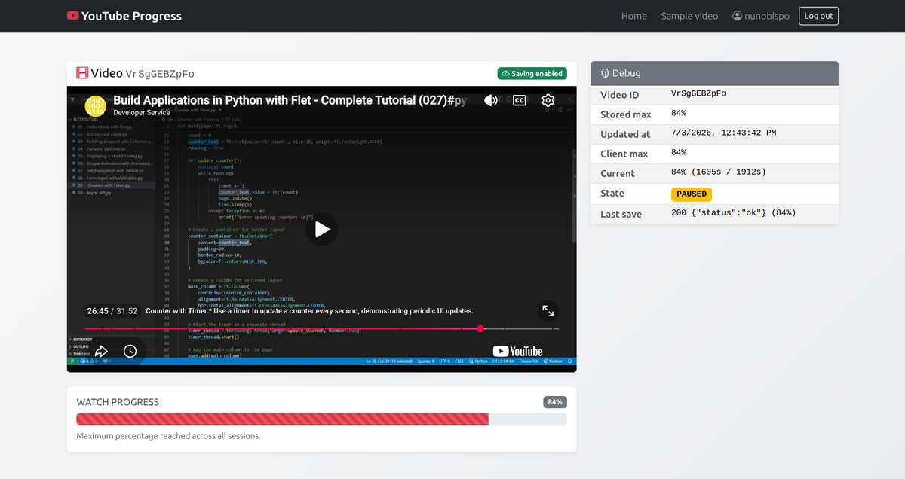Click the Counter with Timer chapter caption
The height and width of the screenshot is (479, 905).
point(309,310)
